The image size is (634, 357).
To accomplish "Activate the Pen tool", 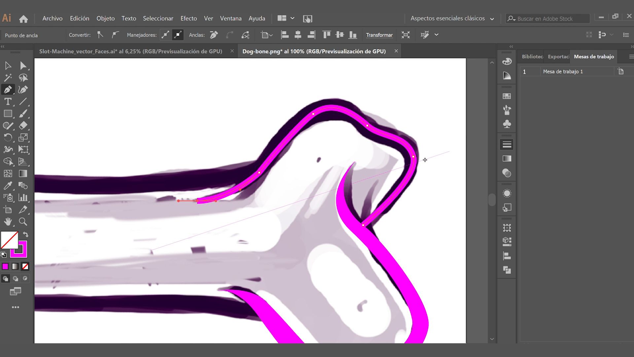I will pyautogui.click(x=8, y=90).
